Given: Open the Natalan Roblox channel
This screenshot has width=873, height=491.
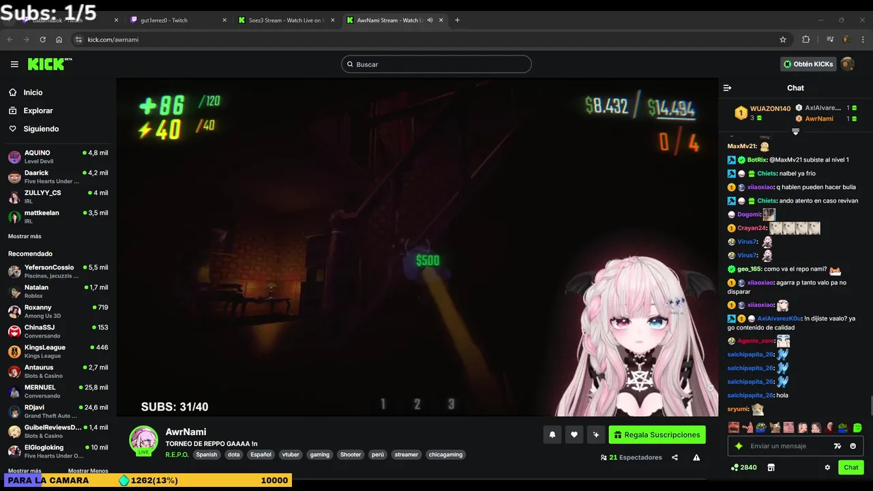Looking at the screenshot, I should pos(58,291).
